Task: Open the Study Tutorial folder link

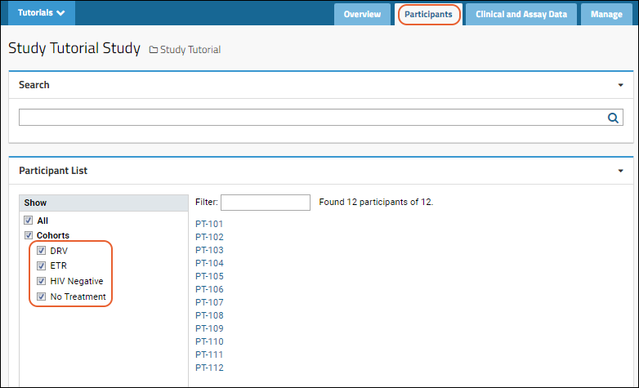Action: [190, 50]
